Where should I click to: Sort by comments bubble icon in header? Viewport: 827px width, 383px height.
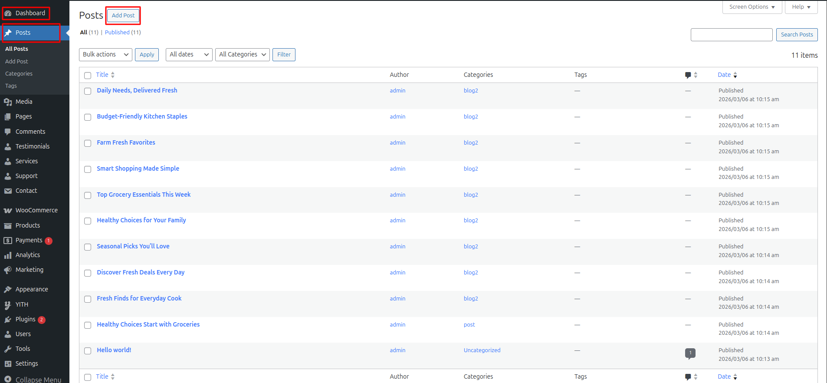click(x=688, y=75)
